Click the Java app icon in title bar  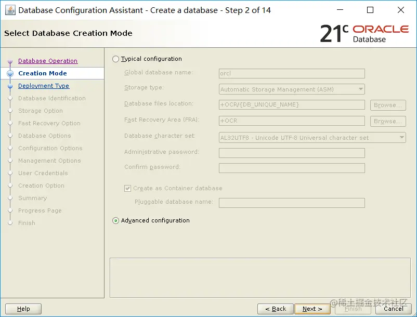point(10,10)
